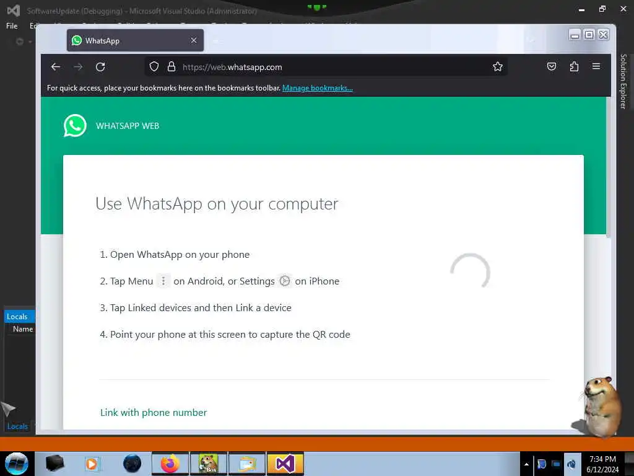Switch to Firefox in the taskbar
The height and width of the screenshot is (476, 634).
click(x=170, y=464)
